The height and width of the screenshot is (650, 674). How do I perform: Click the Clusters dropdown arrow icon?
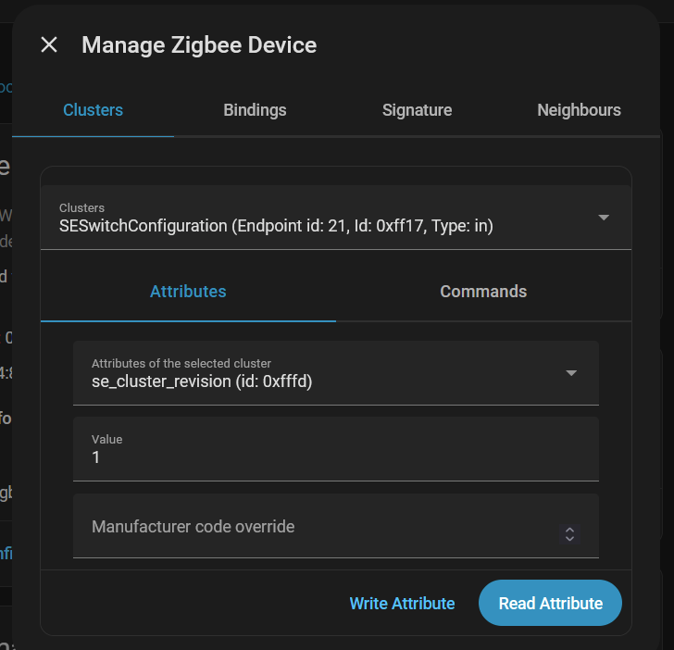(604, 218)
